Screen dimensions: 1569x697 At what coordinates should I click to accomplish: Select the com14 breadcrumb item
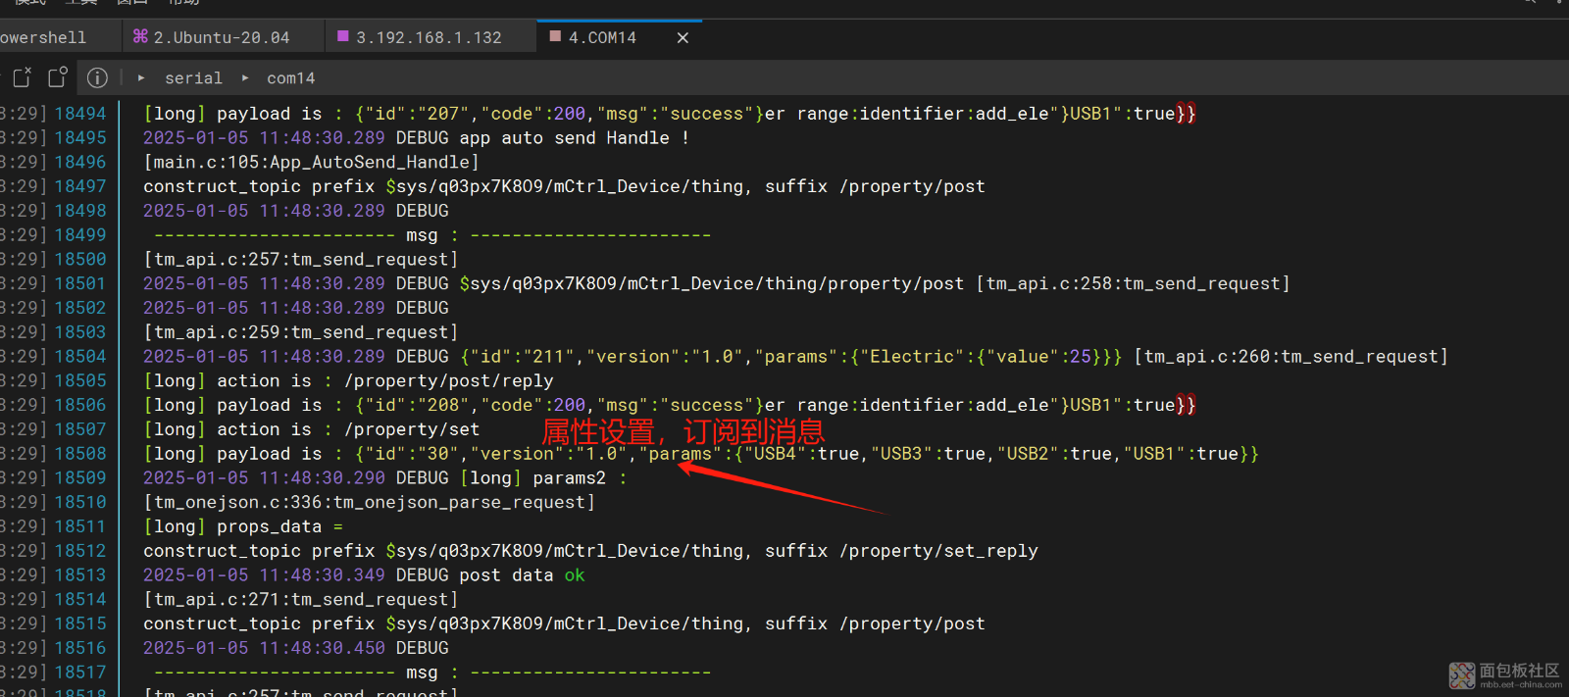click(290, 77)
